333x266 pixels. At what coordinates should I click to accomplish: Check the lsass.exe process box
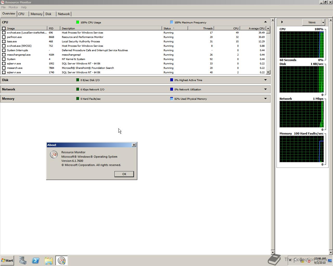click(4, 42)
